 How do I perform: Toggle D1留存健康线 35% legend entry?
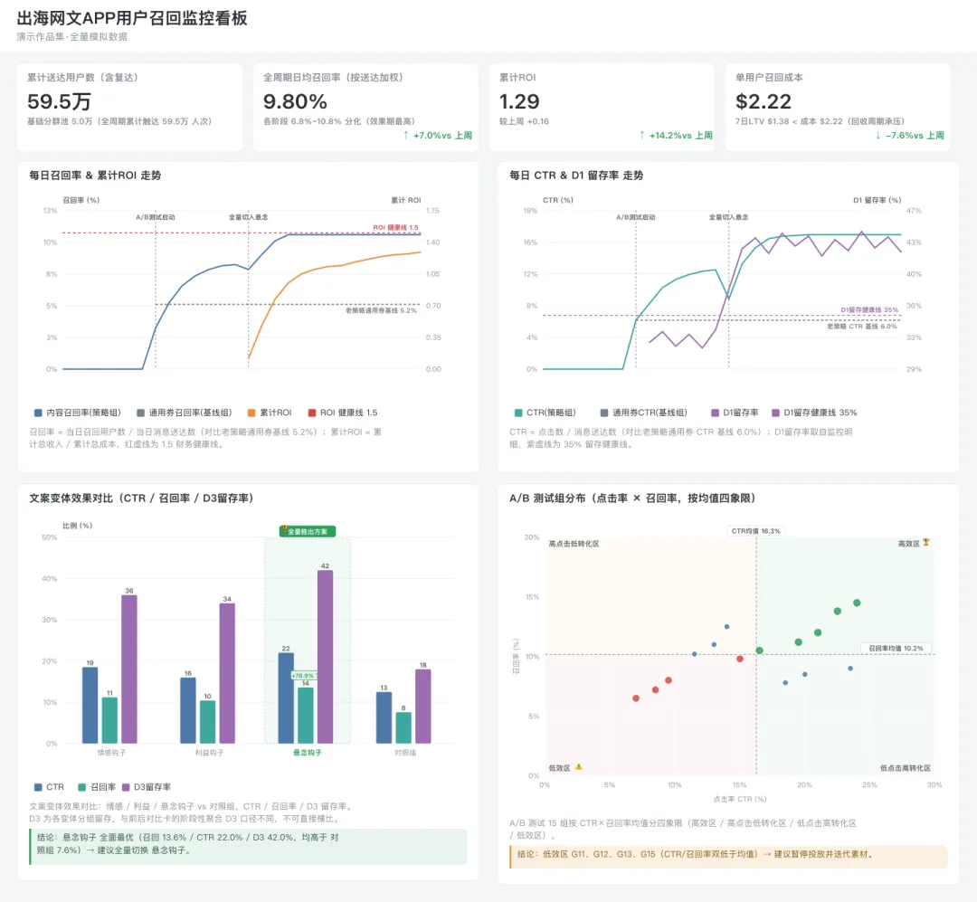[x=814, y=413]
